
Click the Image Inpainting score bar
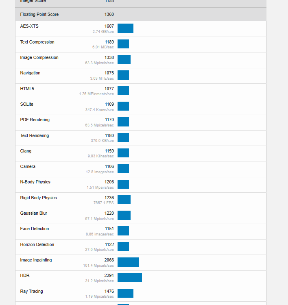(128, 262)
